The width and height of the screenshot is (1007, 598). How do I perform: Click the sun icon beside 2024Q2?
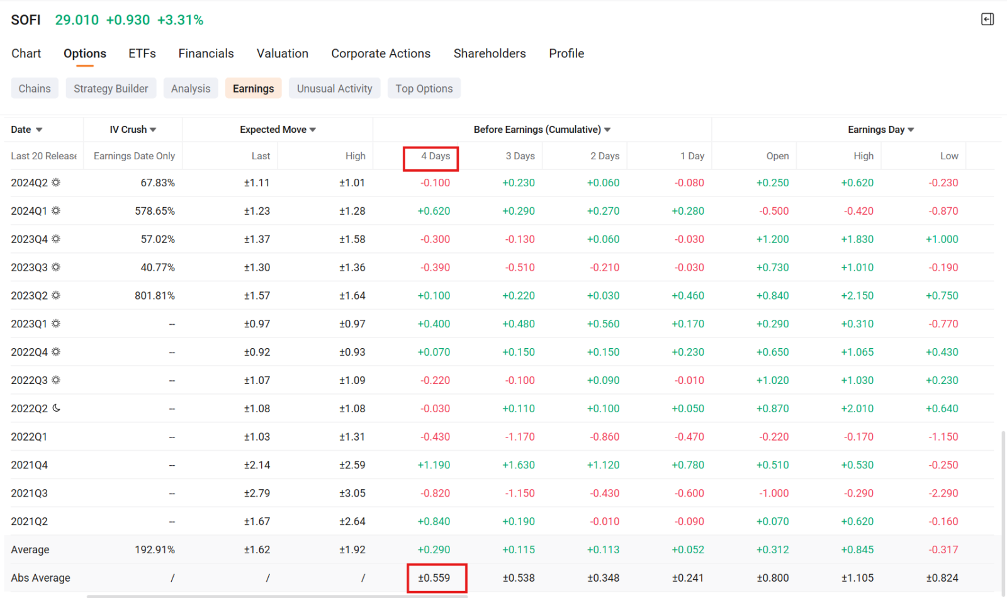pos(56,183)
